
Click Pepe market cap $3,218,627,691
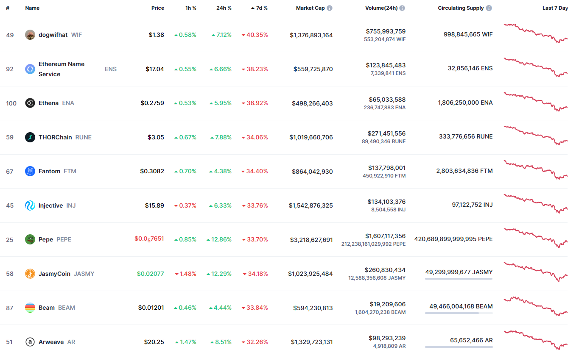(x=311, y=240)
